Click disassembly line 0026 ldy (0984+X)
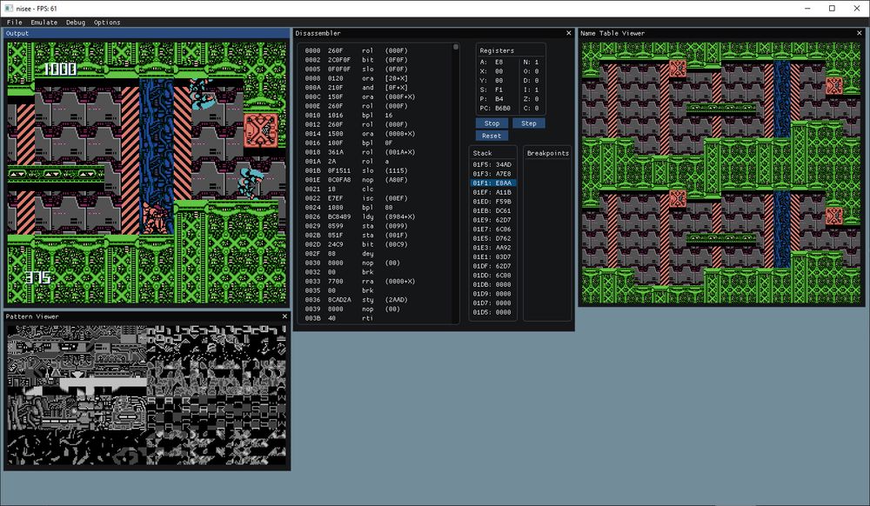Screen dimensions: 870x506 pyautogui.click(x=360, y=216)
